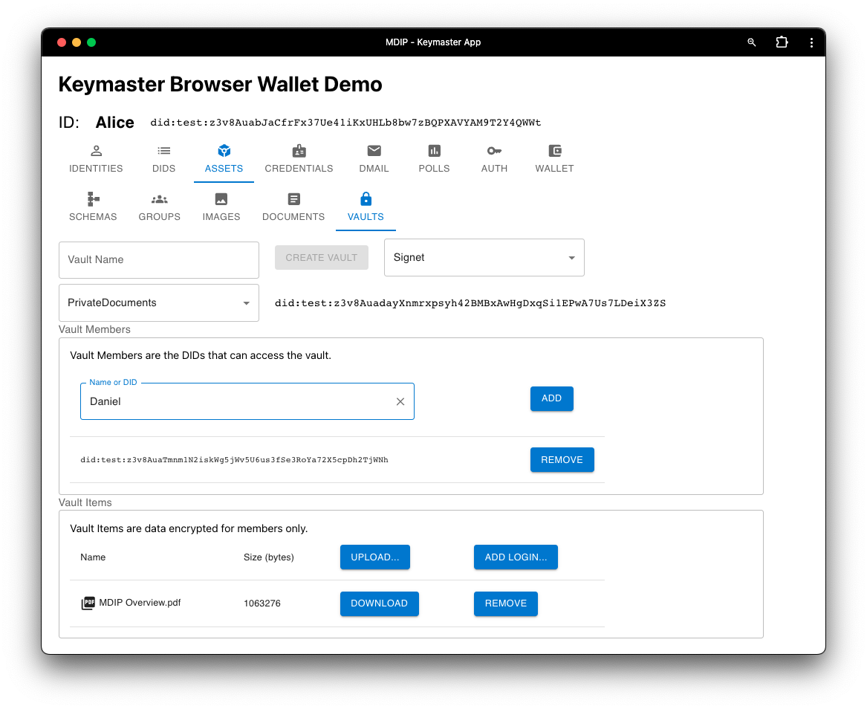Click the Auth key icon
This screenshot has width=867, height=709.
click(494, 151)
